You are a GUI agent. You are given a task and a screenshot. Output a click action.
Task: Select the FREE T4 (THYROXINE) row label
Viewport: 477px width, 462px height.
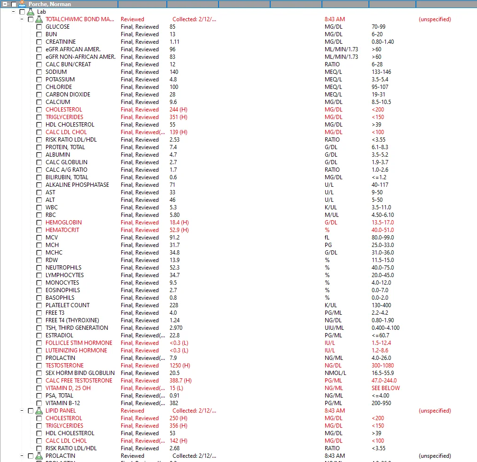coord(72,320)
